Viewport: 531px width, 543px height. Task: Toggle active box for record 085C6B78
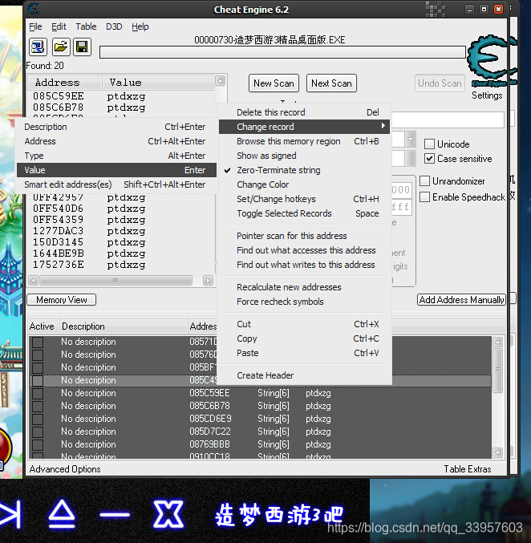(x=38, y=406)
